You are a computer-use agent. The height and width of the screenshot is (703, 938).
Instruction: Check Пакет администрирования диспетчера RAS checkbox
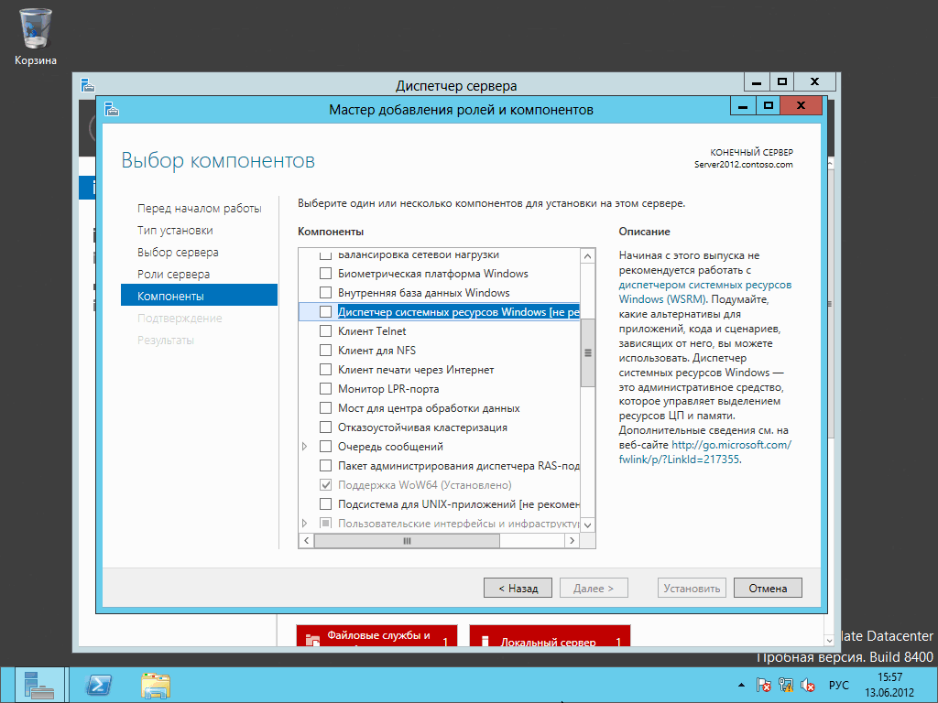tap(325, 466)
